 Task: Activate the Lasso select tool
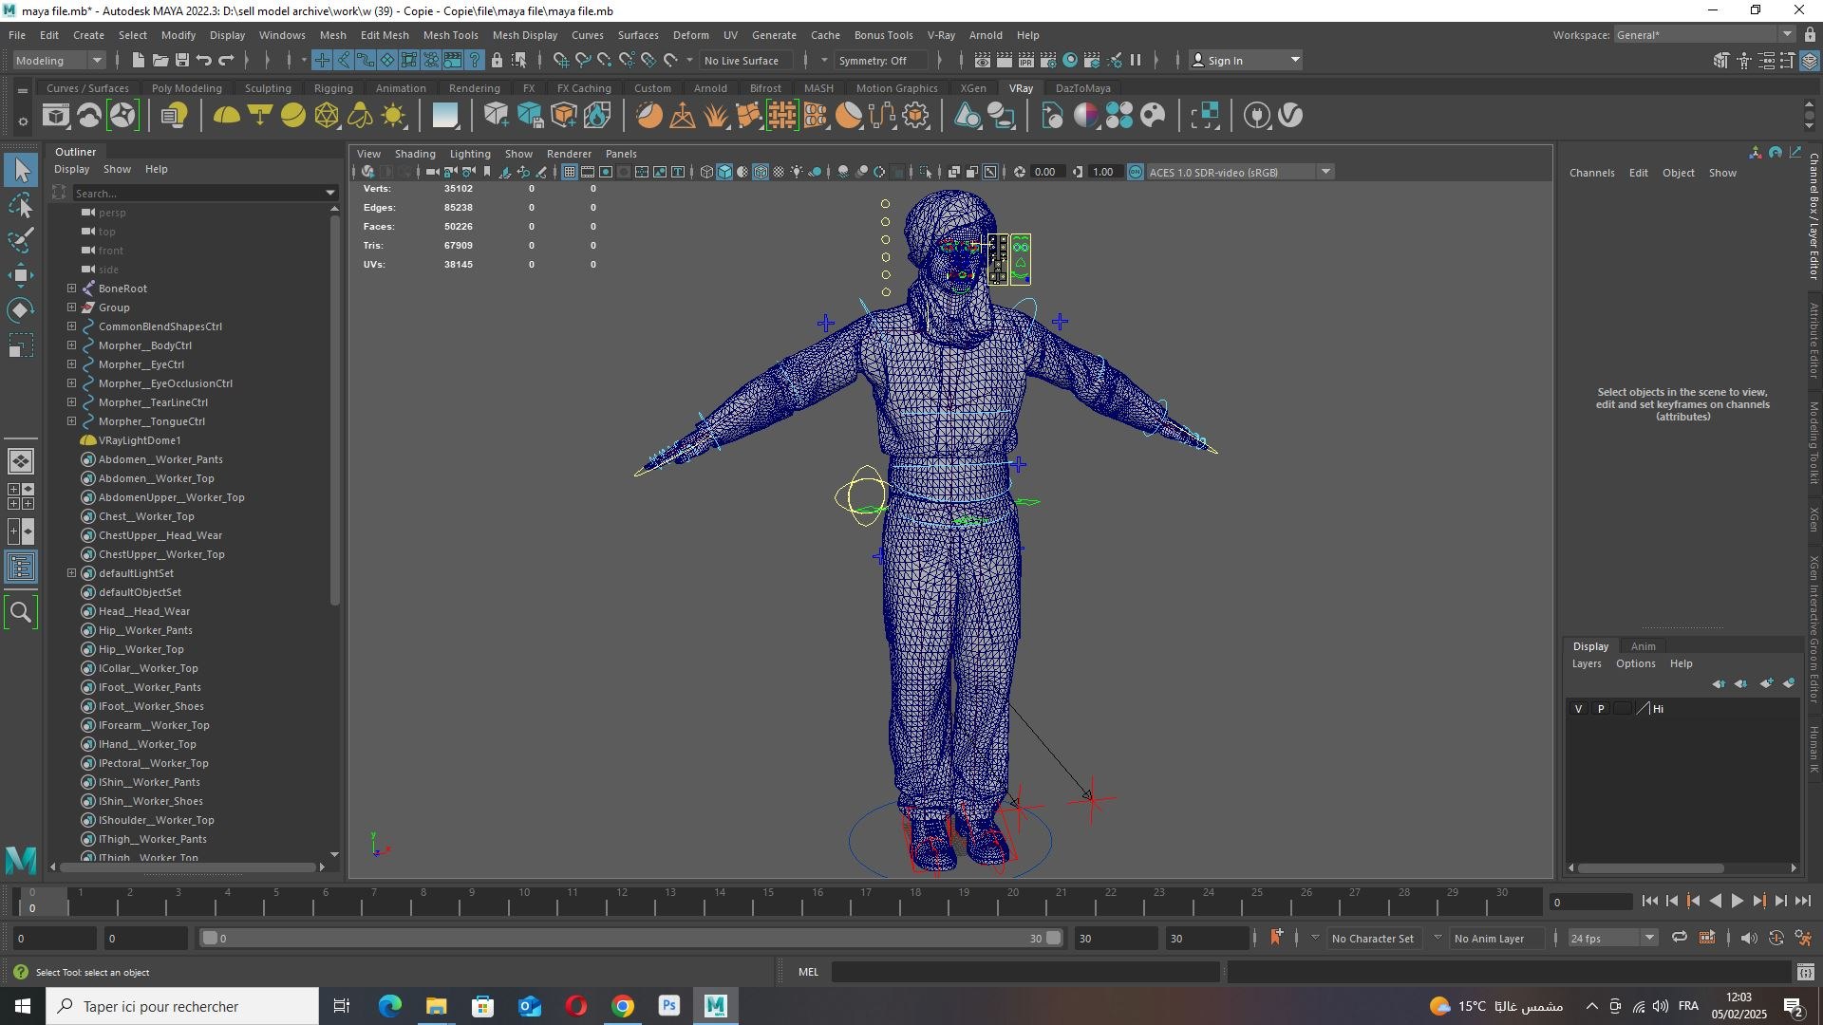(21, 205)
